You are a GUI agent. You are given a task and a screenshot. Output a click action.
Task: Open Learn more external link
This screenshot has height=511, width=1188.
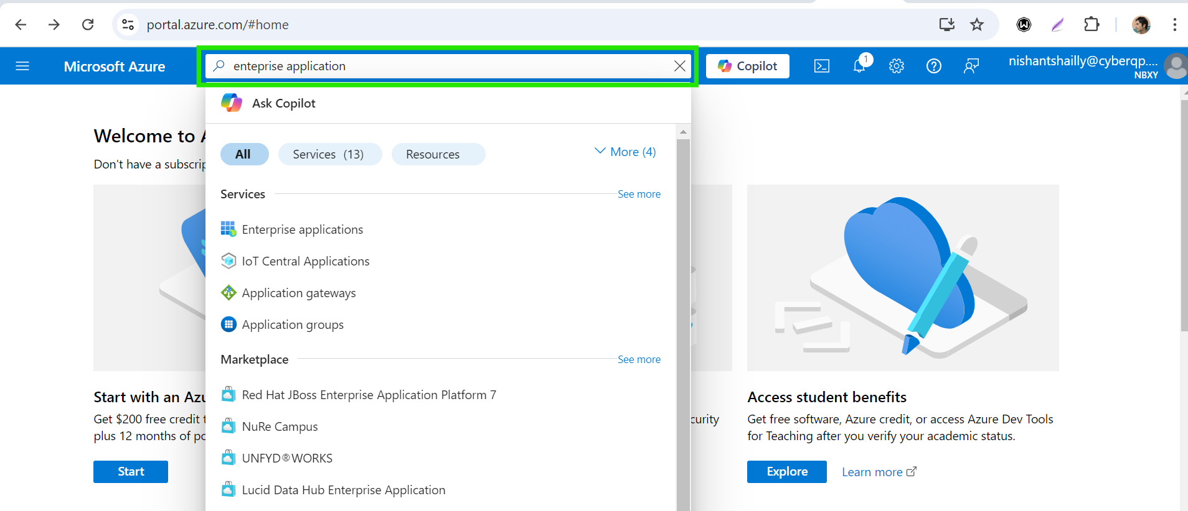point(879,472)
